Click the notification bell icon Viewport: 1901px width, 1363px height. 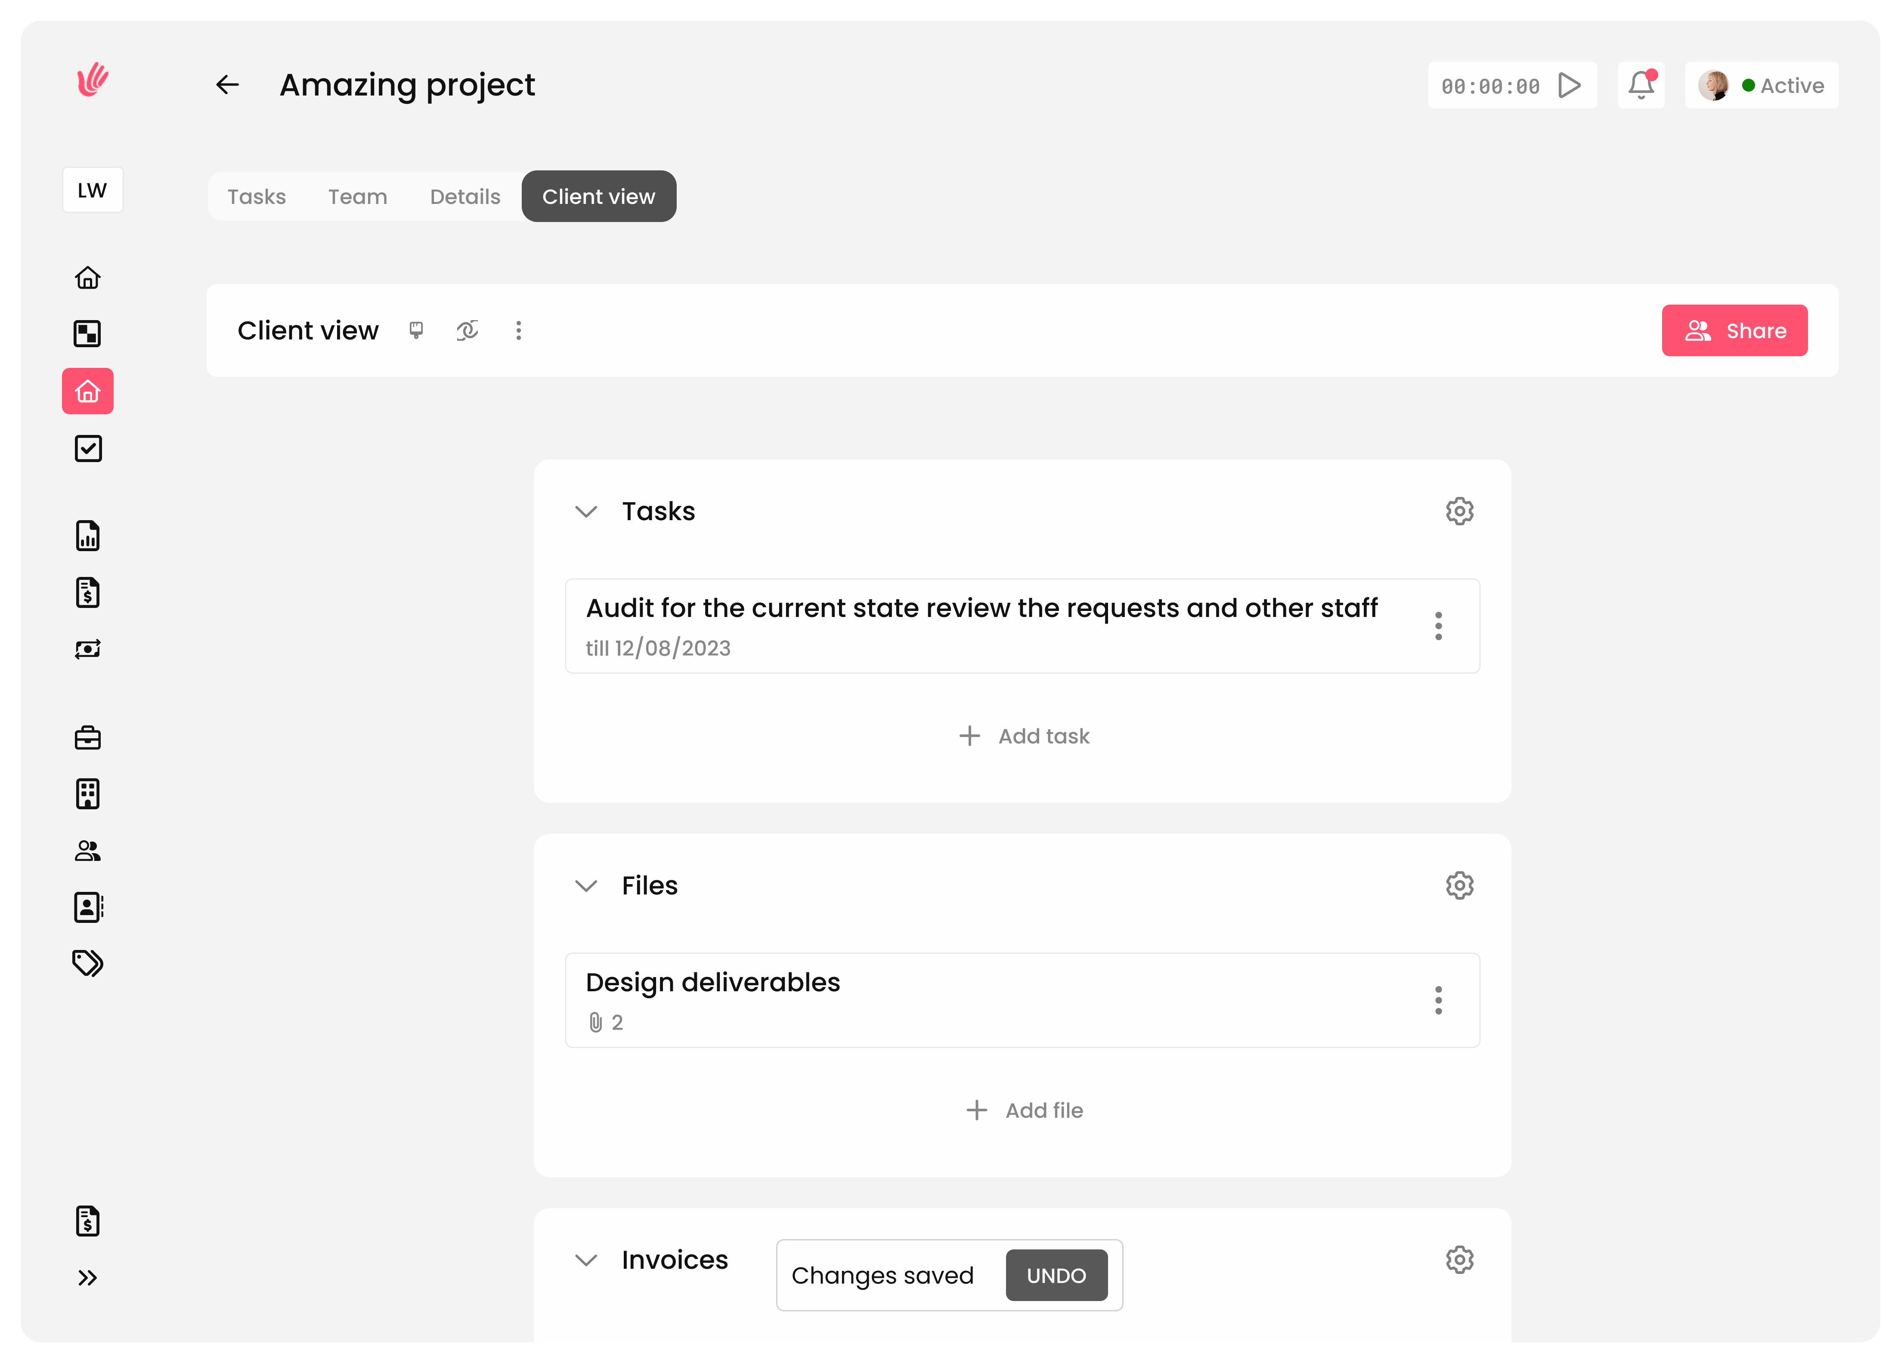point(1640,86)
